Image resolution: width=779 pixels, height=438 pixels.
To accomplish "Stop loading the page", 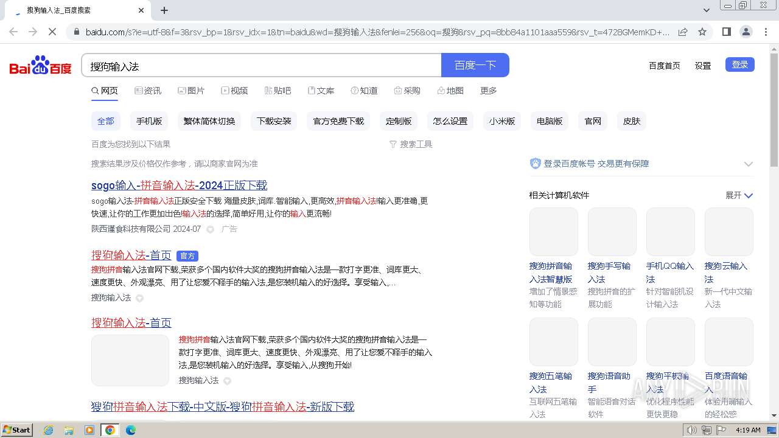I will 52,32.
